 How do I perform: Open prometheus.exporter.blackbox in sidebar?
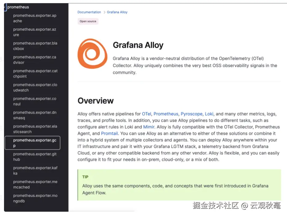[35, 46]
